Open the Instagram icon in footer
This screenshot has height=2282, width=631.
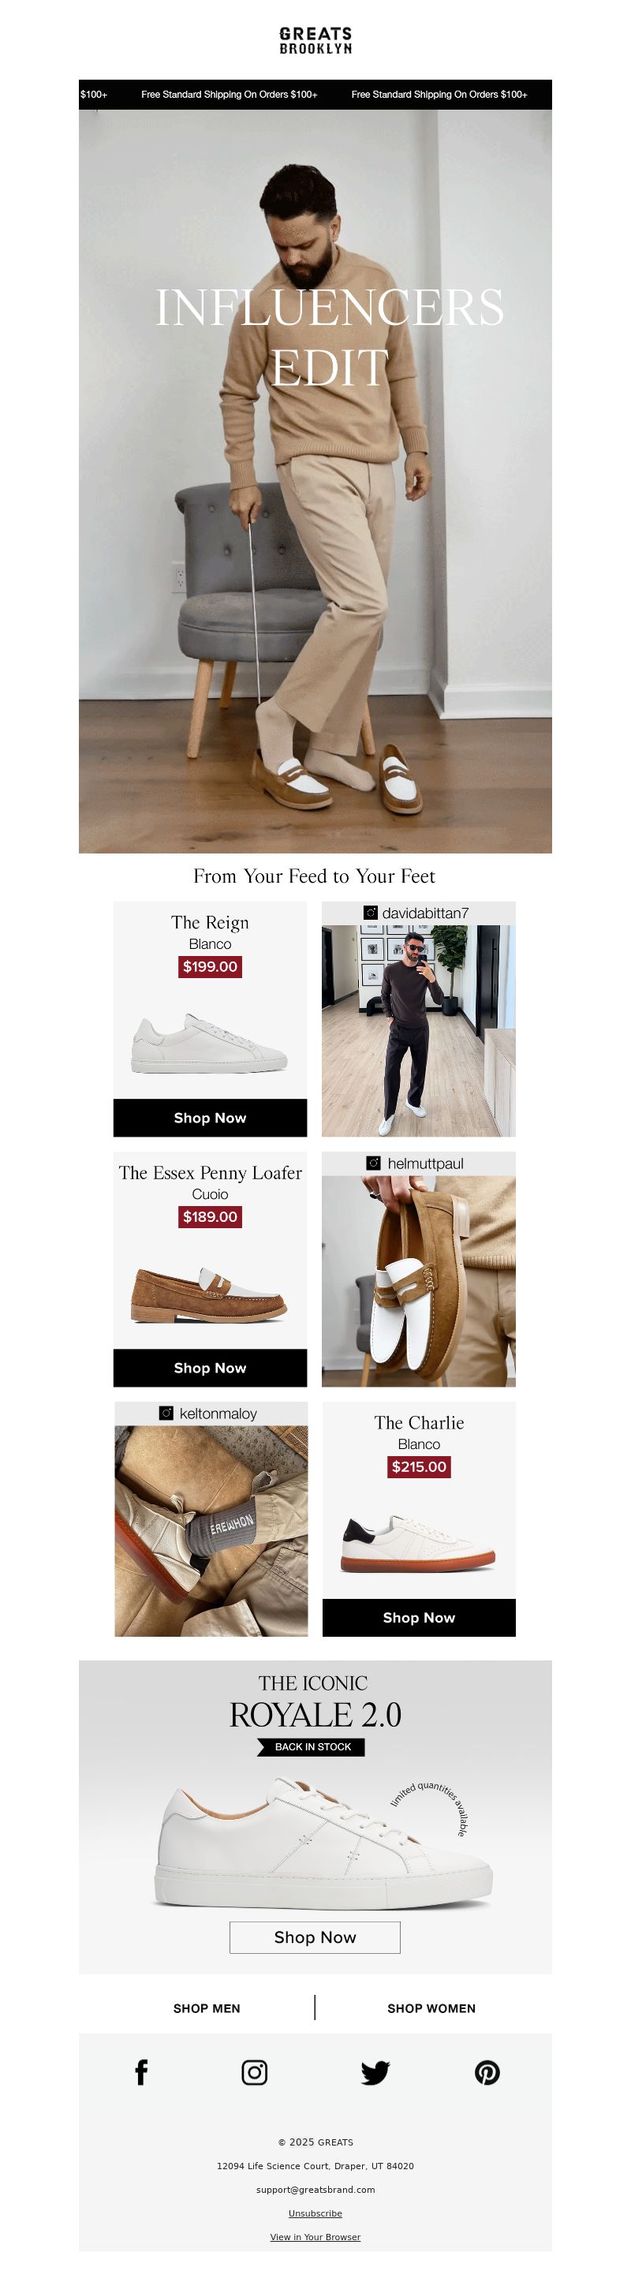[254, 2072]
